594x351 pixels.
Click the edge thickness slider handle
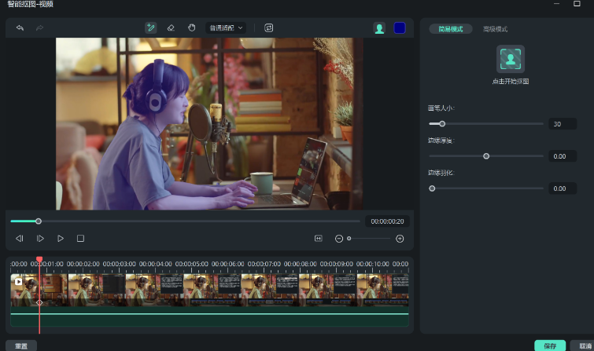click(486, 156)
